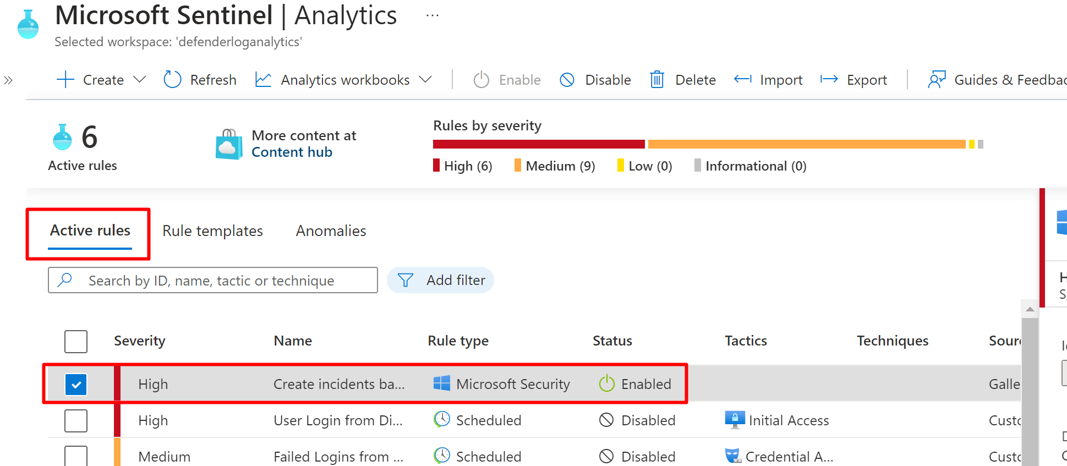1067x466 pixels.
Task: Open the Anomalies tab
Action: click(x=331, y=231)
